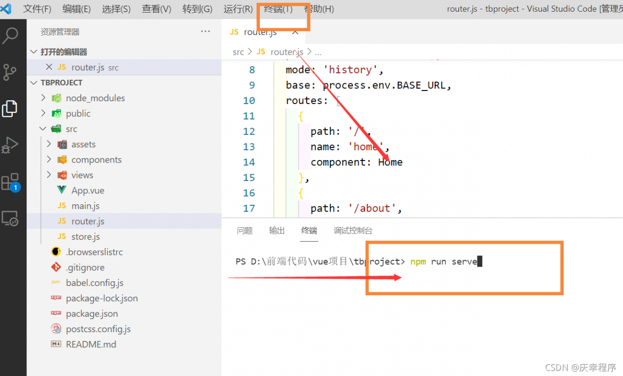Click the VS Code logo icon
The image size is (623, 376).
7,9
